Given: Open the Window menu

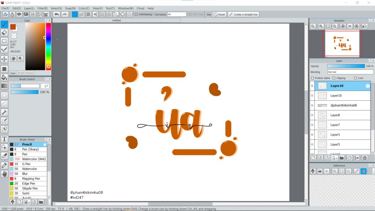Looking at the screenshot, I should coord(126,8).
